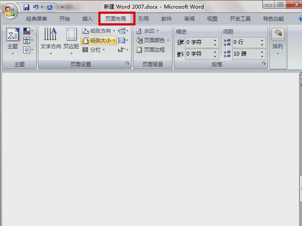The width and height of the screenshot is (302, 226).
Task: Open 纸张大小 paper size dropdown
Action: pyautogui.click(x=99, y=40)
